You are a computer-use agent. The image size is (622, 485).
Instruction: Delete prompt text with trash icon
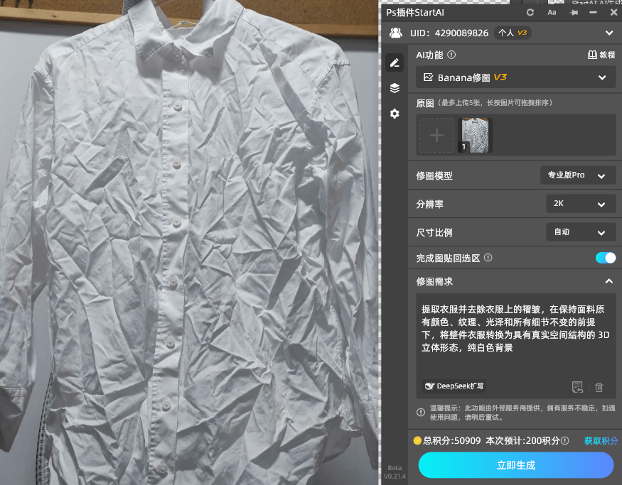pyautogui.click(x=599, y=386)
